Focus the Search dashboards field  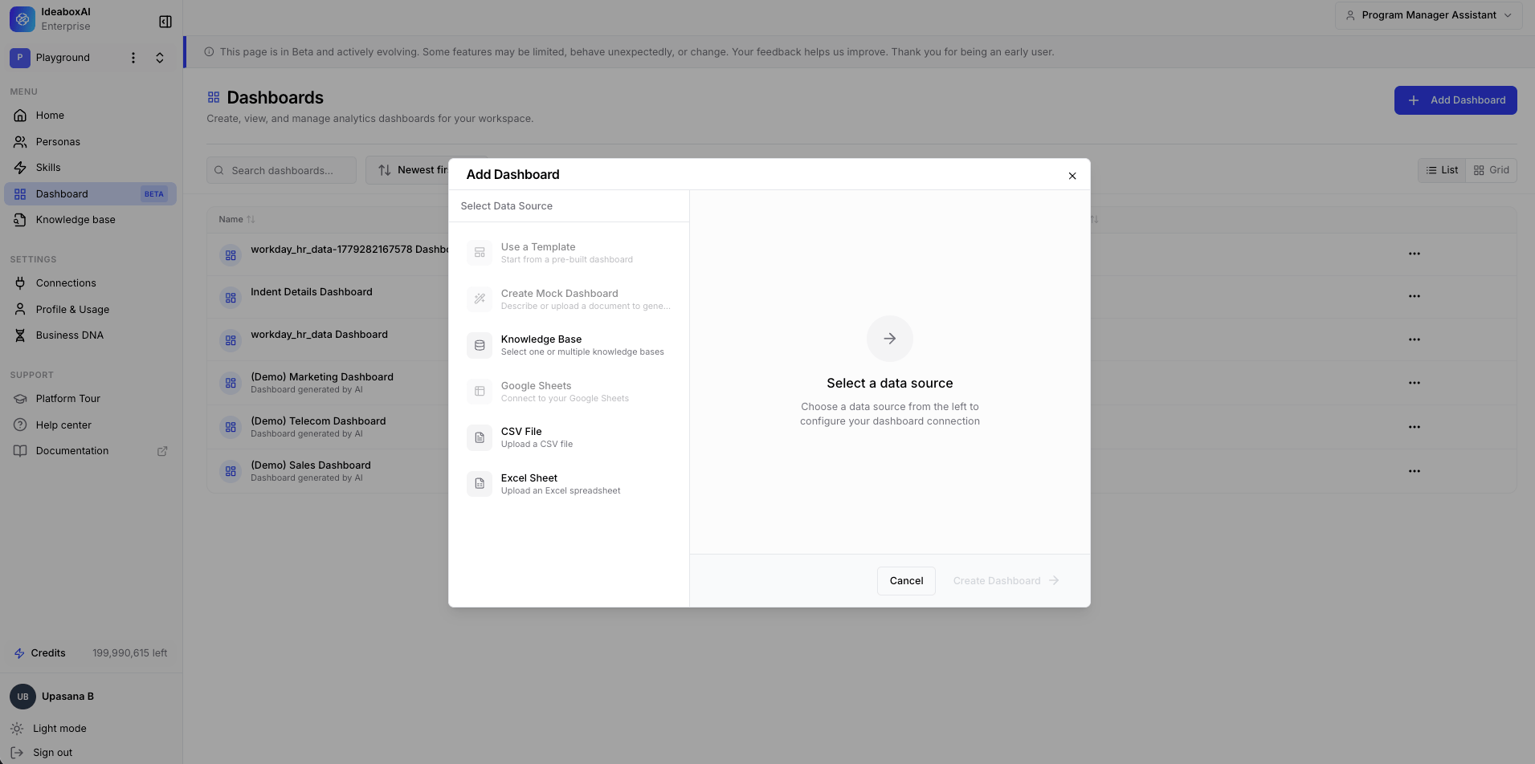[281, 170]
